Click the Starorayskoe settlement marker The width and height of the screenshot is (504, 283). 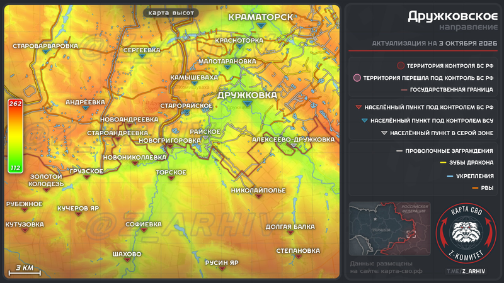[x=186, y=112]
